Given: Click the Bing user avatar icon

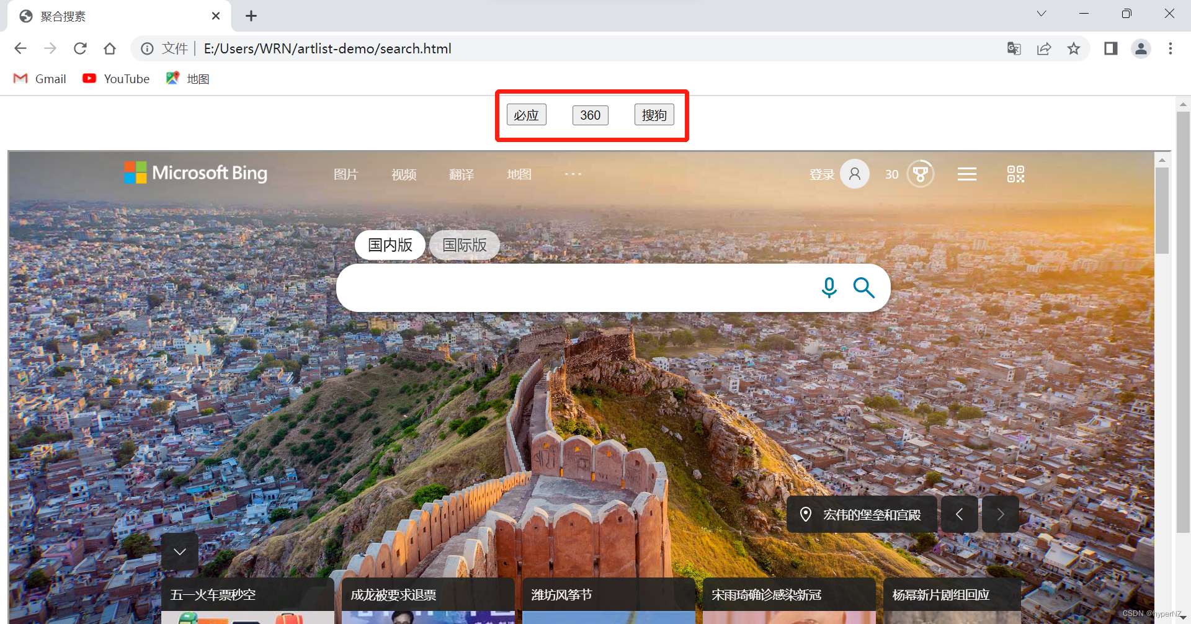Looking at the screenshot, I should click(x=855, y=174).
